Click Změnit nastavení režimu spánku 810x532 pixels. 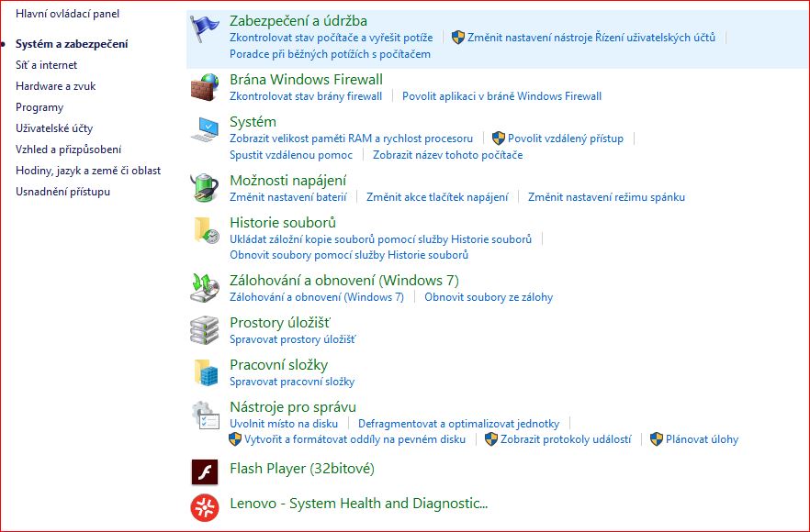pyautogui.click(x=606, y=197)
